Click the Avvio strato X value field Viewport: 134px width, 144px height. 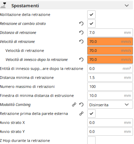110,123
